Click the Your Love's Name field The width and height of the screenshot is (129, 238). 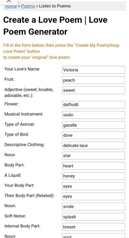[x=93, y=70]
